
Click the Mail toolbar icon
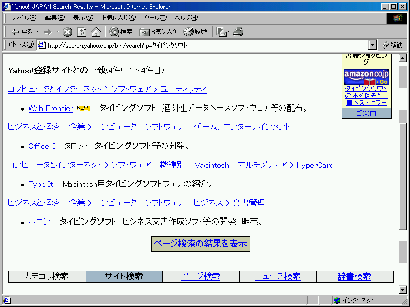click(x=221, y=32)
